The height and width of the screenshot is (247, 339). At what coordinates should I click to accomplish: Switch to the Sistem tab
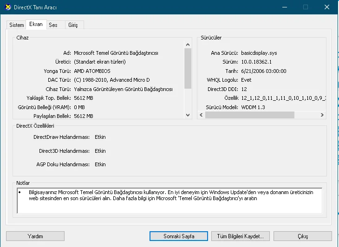pyautogui.click(x=17, y=25)
